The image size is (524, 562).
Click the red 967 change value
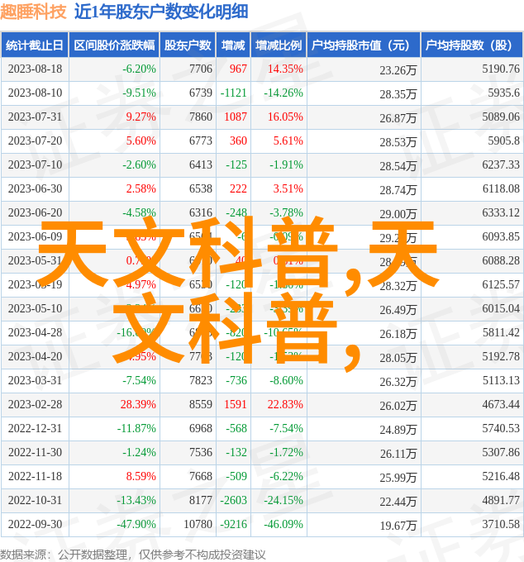[x=238, y=69]
